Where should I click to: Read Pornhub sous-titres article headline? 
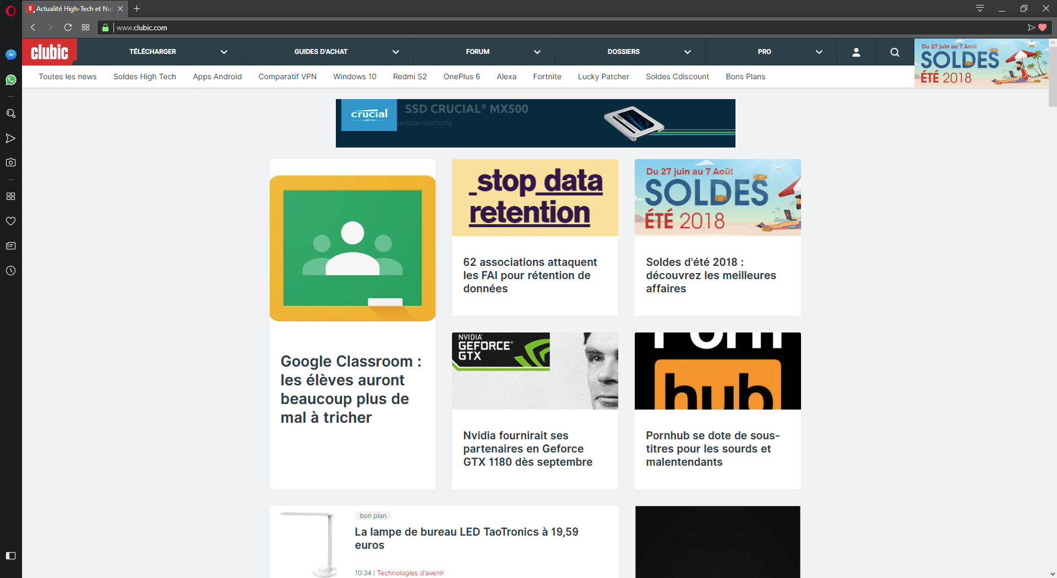coord(713,449)
